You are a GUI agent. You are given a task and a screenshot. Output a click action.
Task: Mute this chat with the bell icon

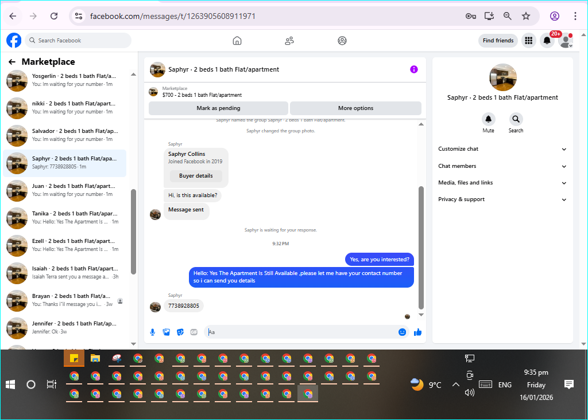click(x=488, y=119)
